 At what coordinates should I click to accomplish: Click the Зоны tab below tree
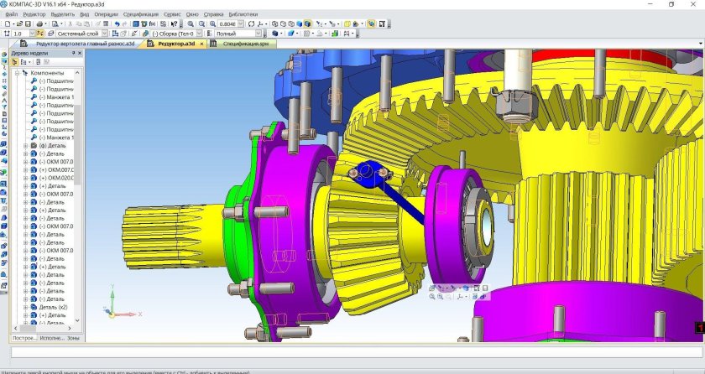click(x=73, y=337)
